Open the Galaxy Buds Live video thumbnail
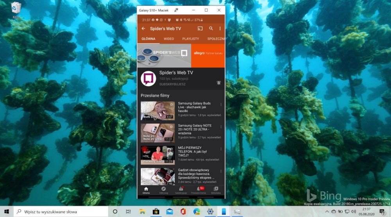Viewport: 391px width, 217px height. click(x=158, y=111)
